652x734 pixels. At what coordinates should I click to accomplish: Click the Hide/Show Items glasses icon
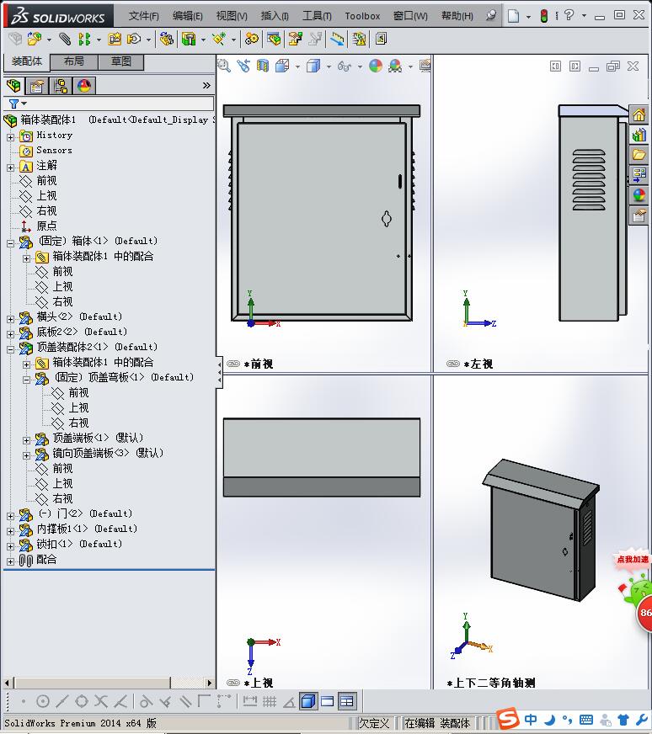(345, 66)
